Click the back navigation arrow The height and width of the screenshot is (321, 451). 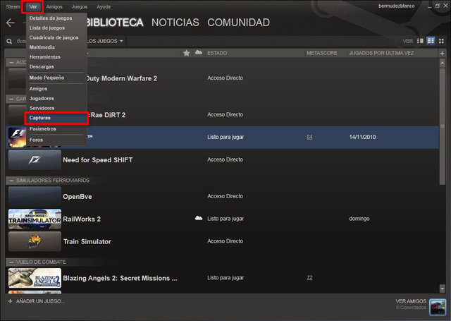[10, 23]
